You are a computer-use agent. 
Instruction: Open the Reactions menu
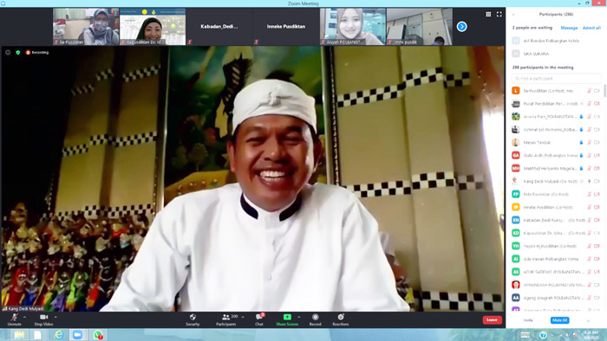340,319
